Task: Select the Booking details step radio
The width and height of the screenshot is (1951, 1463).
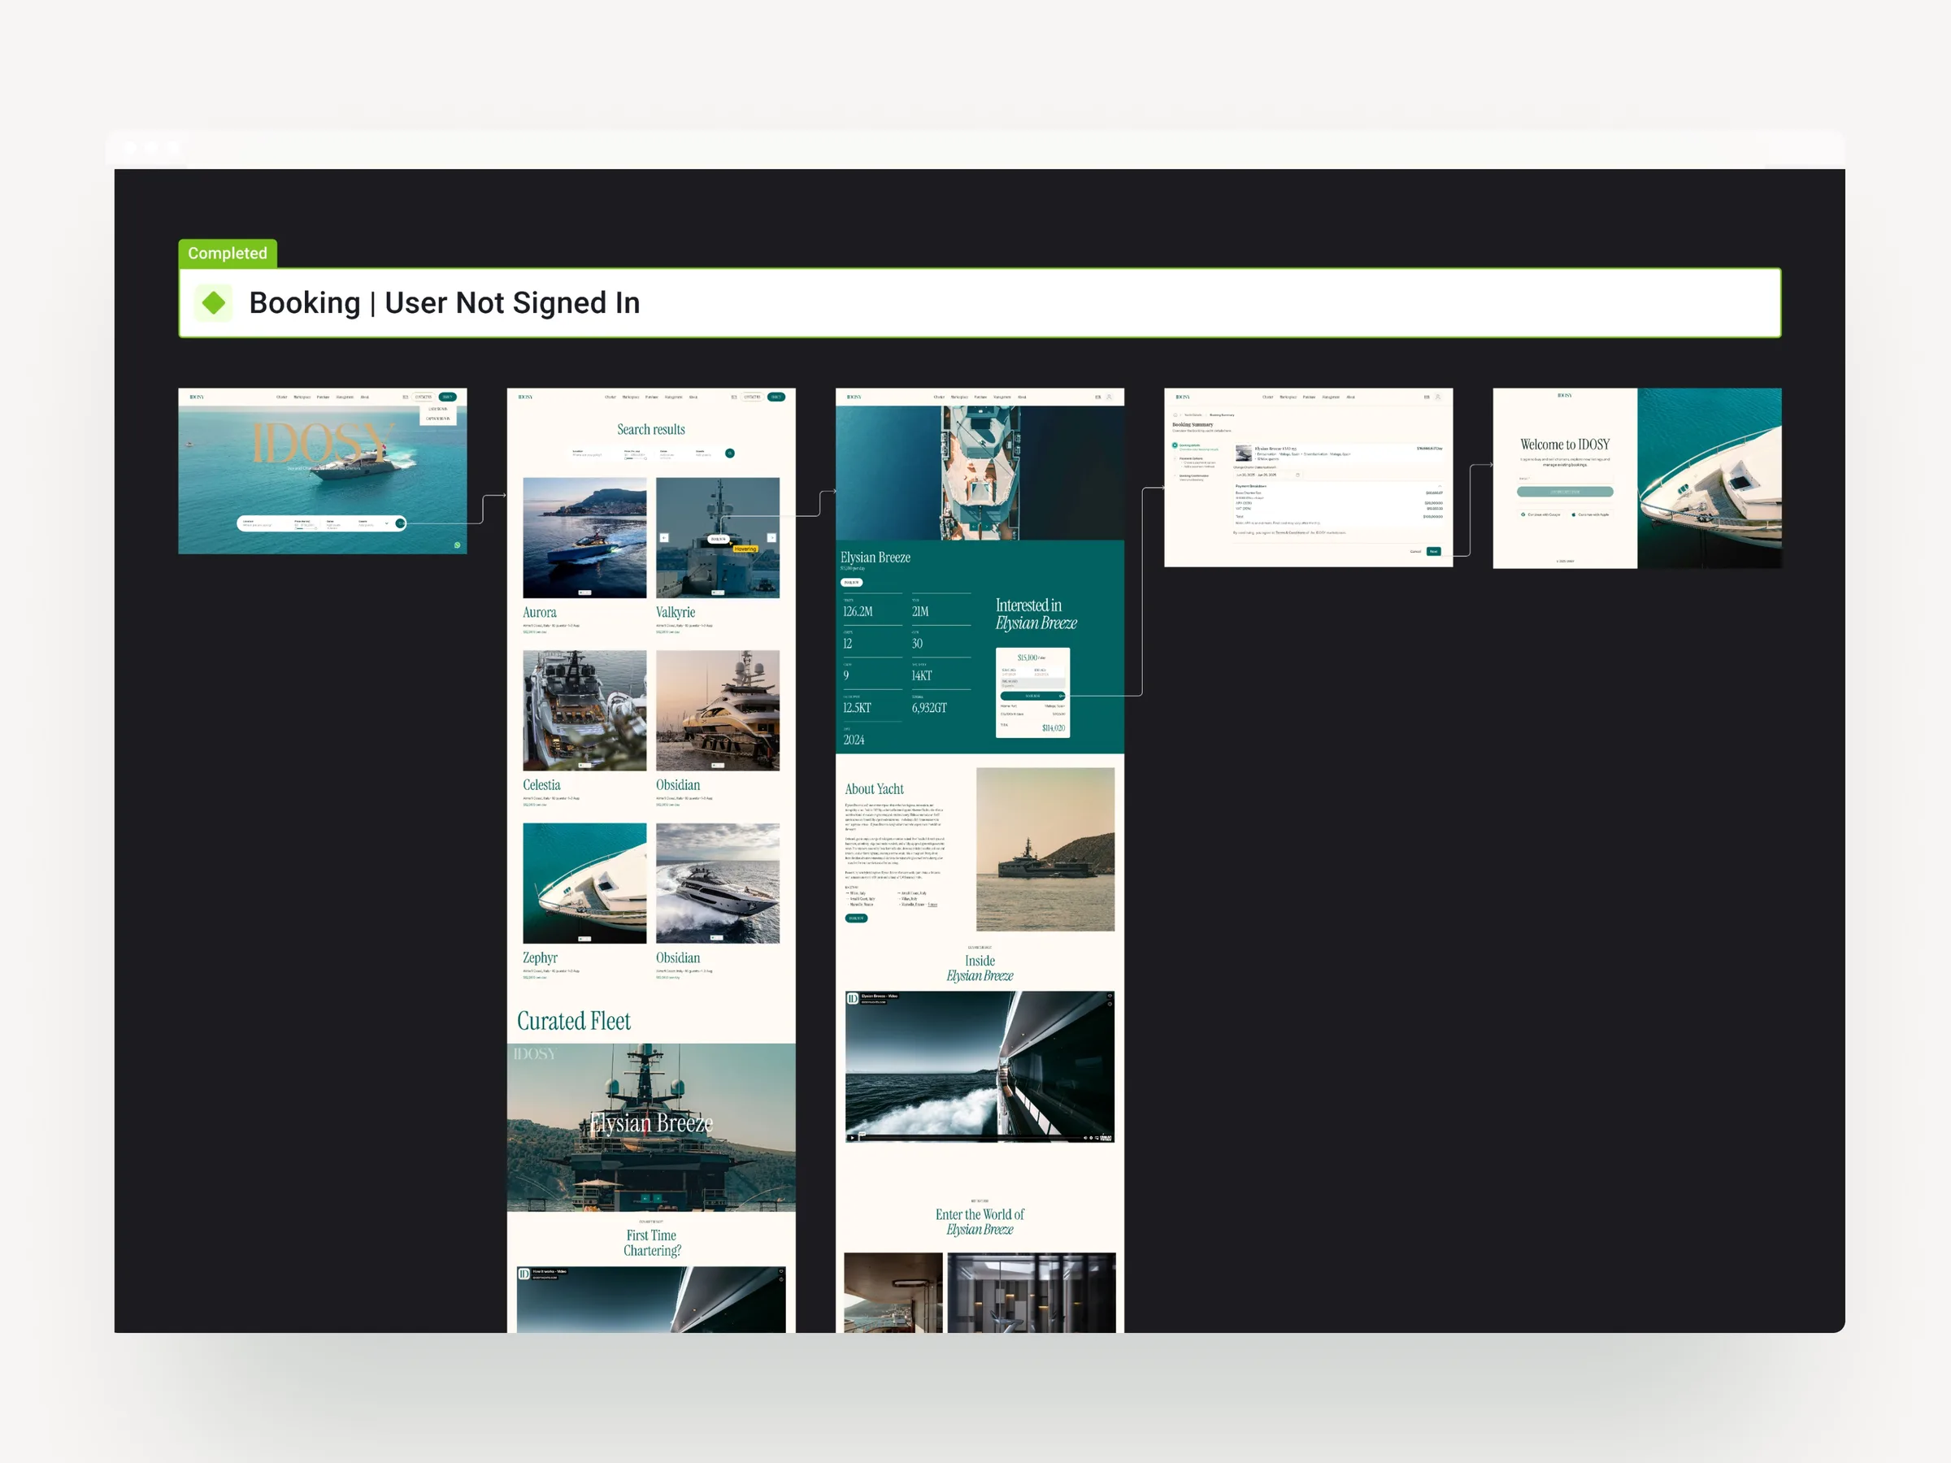Action: (1175, 445)
